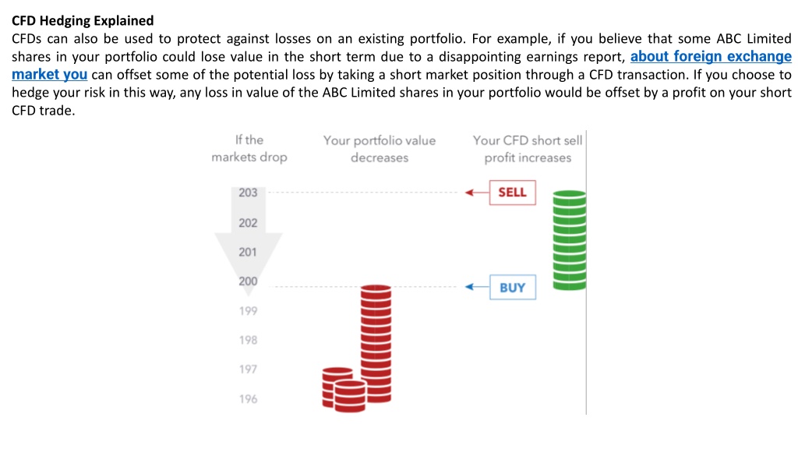
Task: Click the gray downward market arrow
Action: pos(249,240)
